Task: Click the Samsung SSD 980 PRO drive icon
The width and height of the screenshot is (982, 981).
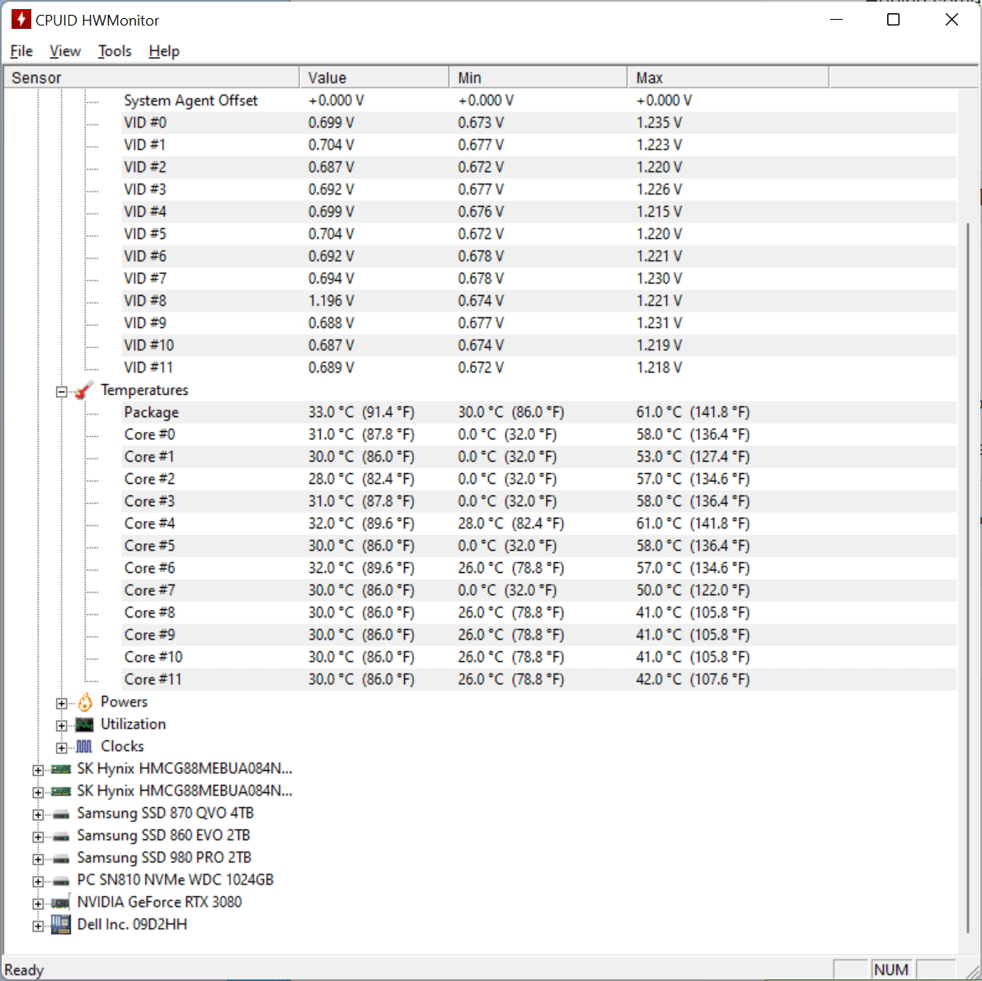Action: 61,859
